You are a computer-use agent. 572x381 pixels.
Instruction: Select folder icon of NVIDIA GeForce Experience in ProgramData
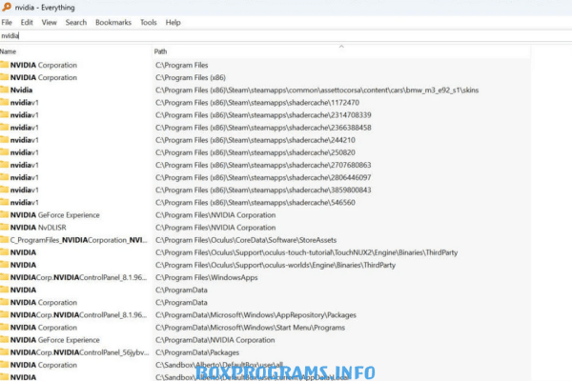5,340
